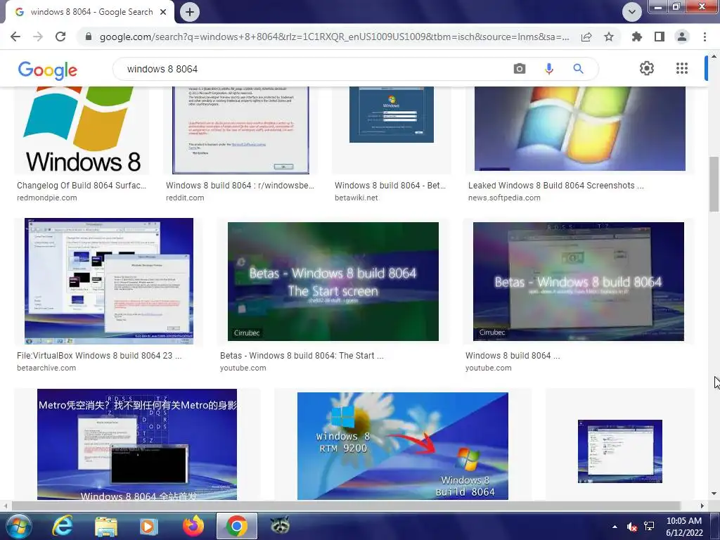Image resolution: width=720 pixels, height=540 pixels.
Task: Click redmondpie.com source text
Action: (47, 198)
